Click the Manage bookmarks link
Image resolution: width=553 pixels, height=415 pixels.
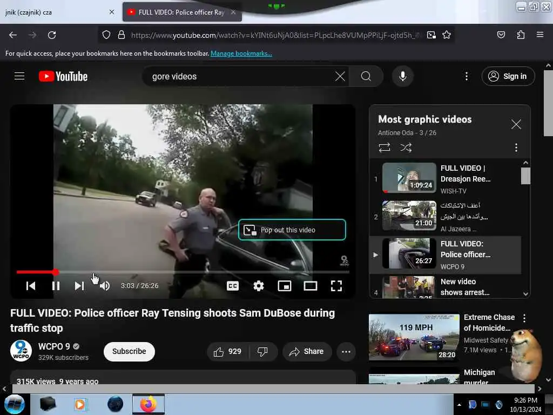click(241, 53)
